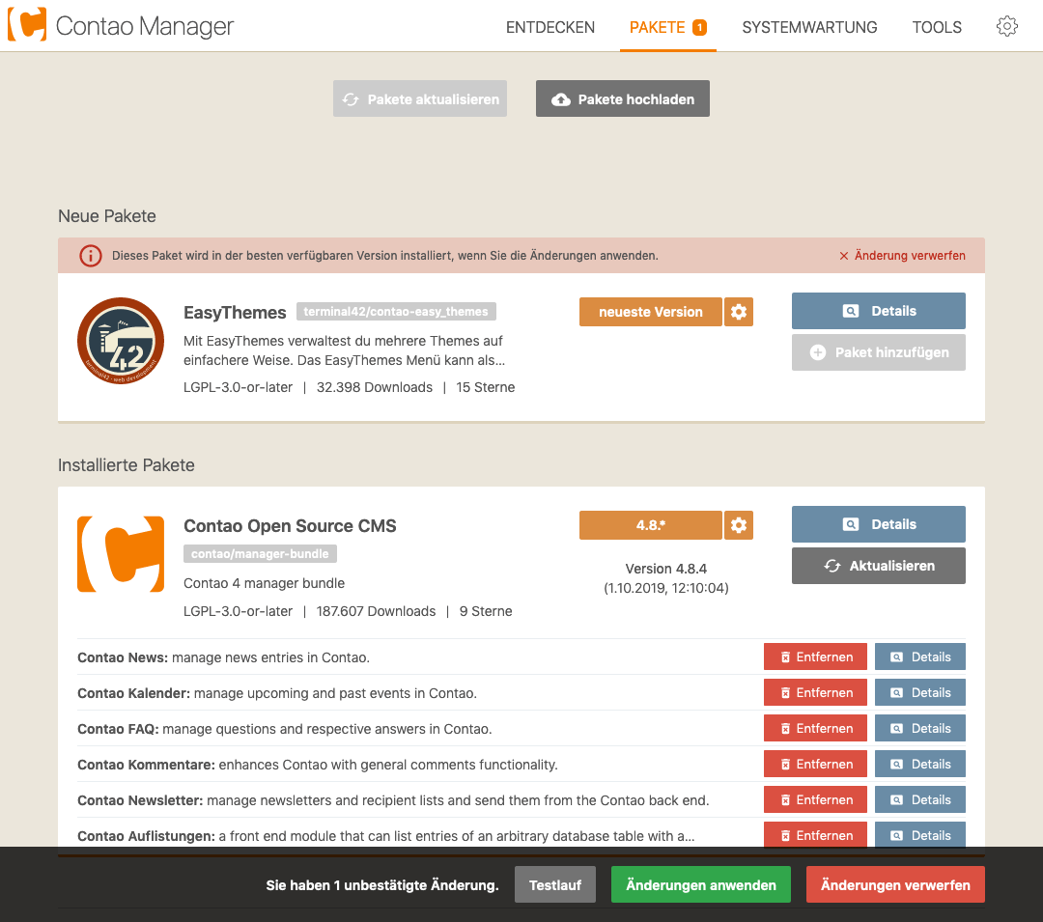Open Details for Contao Kalender
Image resolution: width=1043 pixels, height=922 pixels.
tap(920, 692)
